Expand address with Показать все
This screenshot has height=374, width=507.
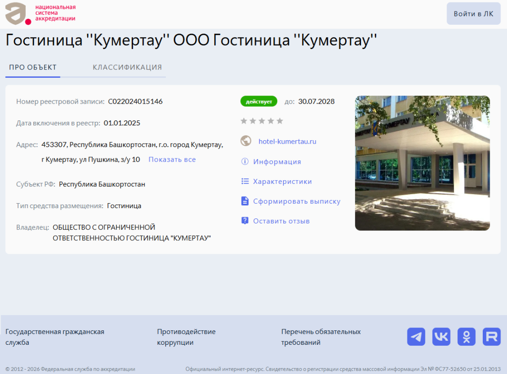(x=172, y=160)
